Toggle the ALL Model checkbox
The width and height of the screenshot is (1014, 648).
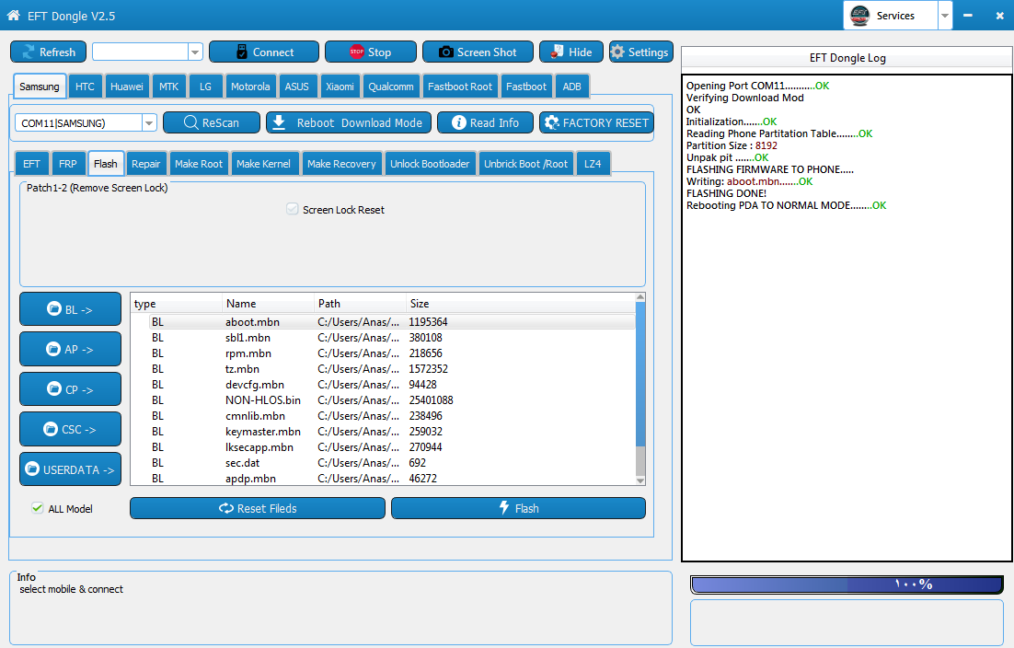click(x=38, y=508)
